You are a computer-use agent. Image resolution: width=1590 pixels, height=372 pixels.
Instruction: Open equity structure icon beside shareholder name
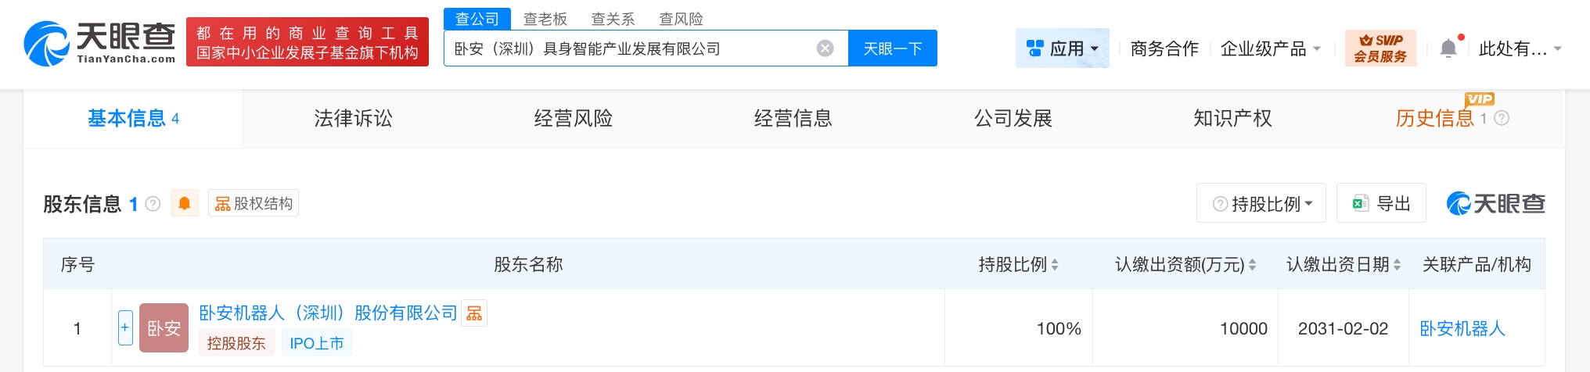coord(474,313)
